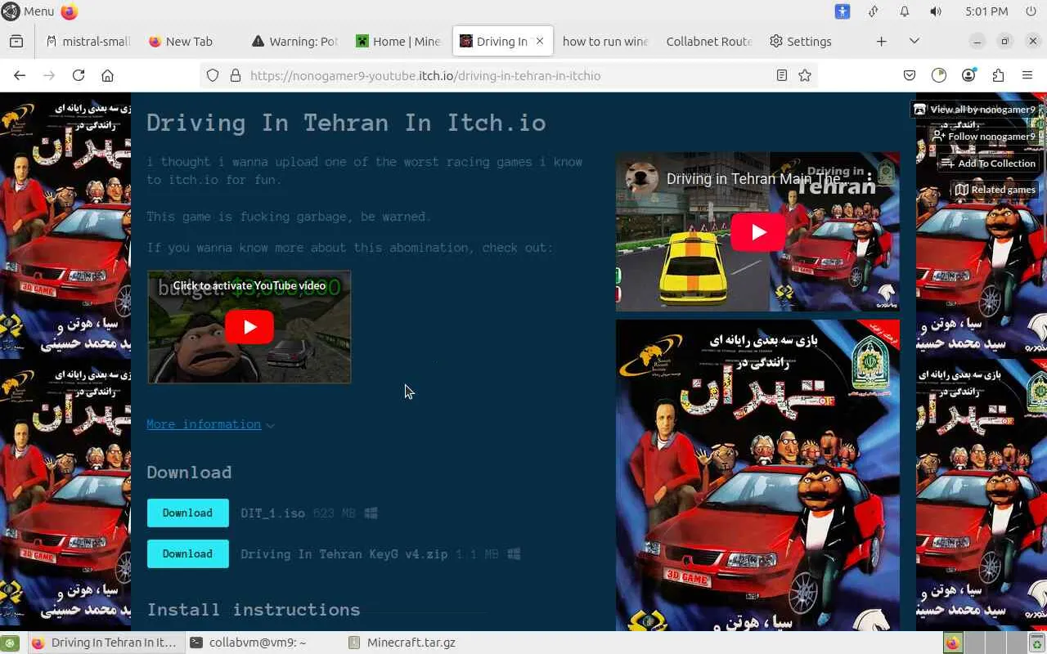1047x654 pixels.
Task: Open the Firefox application menu
Action: pos(1027,75)
